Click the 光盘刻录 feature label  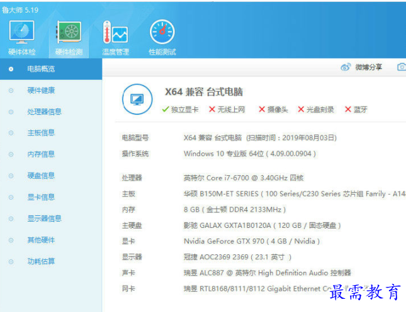320,109
